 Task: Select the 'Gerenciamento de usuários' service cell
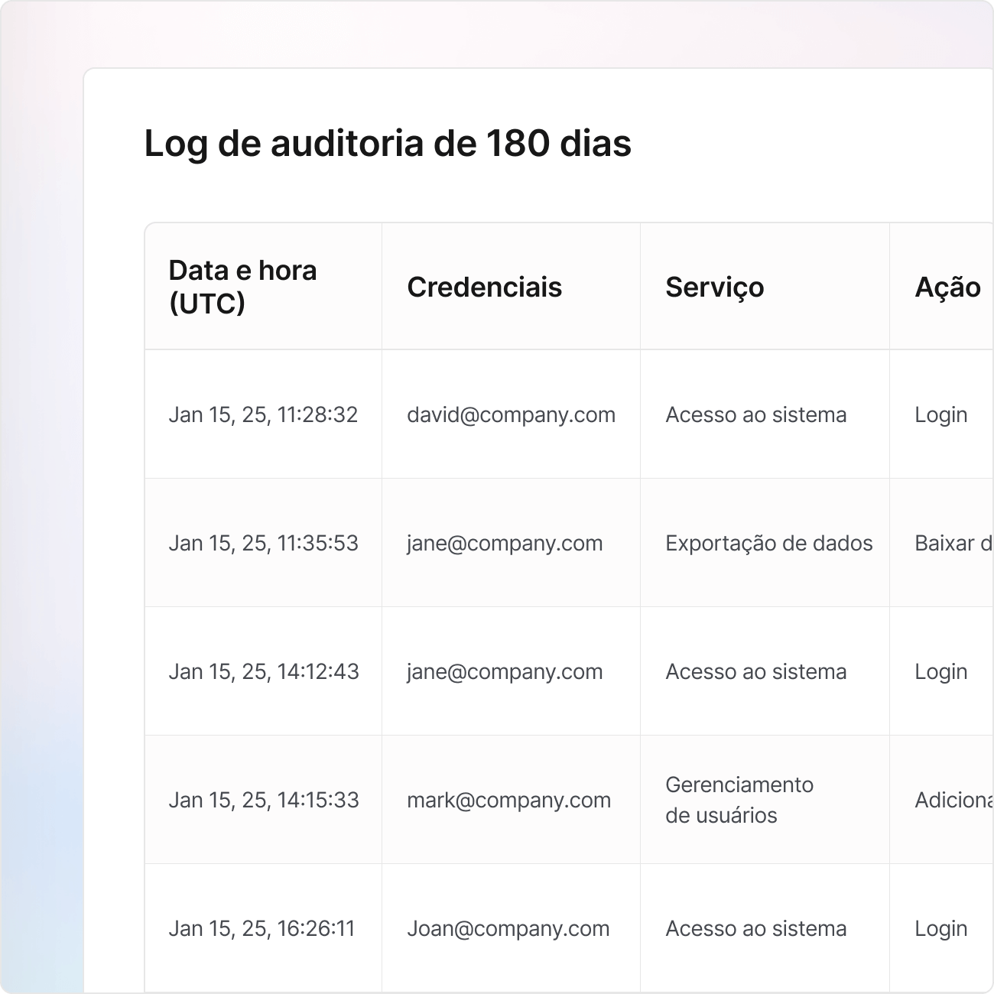tap(739, 800)
